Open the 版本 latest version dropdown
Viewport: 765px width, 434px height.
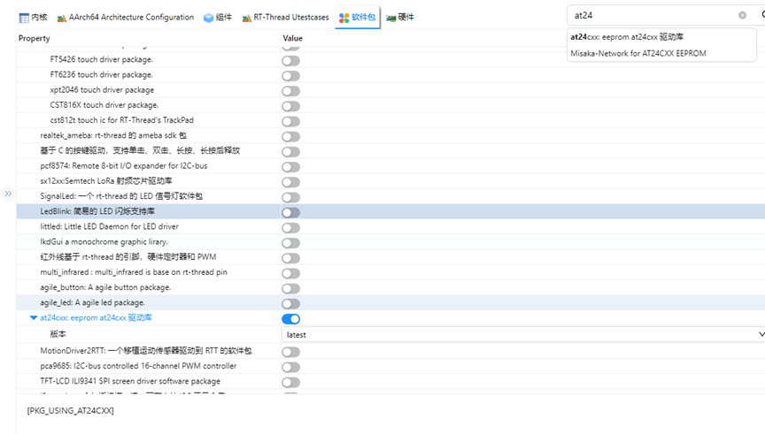tap(523, 335)
